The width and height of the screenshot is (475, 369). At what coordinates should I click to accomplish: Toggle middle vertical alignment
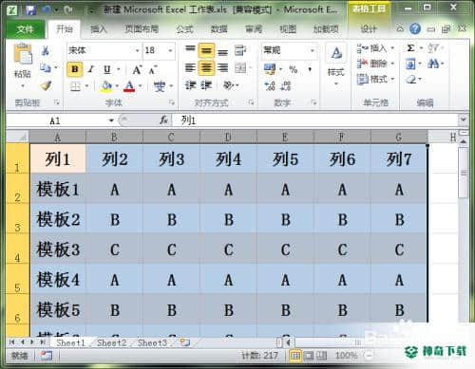[x=206, y=50]
